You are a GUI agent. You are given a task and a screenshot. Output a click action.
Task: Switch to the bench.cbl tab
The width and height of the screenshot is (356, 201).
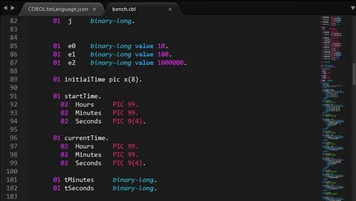pyautogui.click(x=124, y=9)
